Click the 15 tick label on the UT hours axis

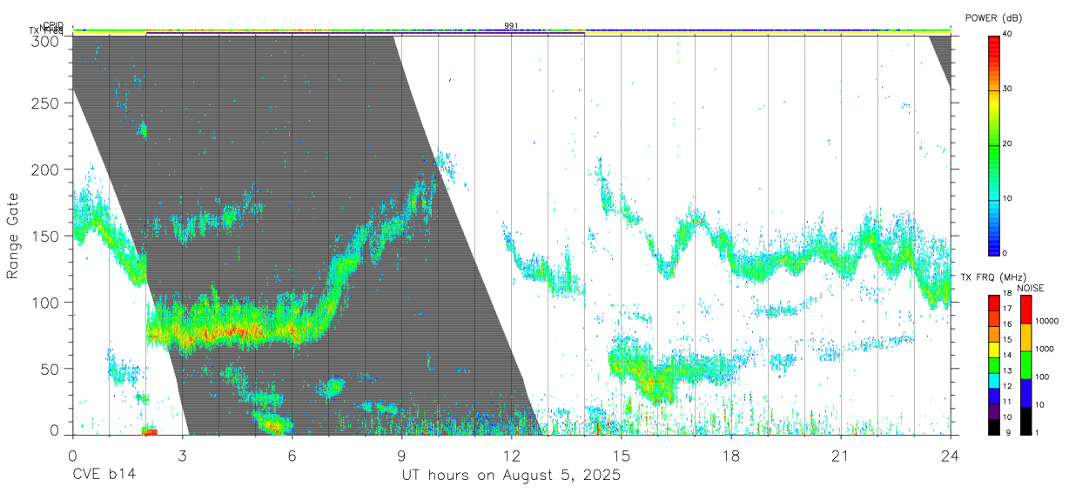[x=621, y=456]
